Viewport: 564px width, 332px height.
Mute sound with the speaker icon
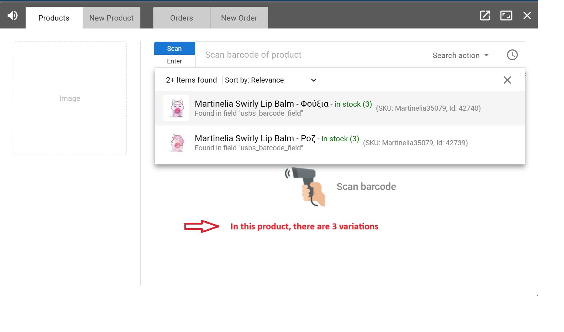pyautogui.click(x=13, y=16)
